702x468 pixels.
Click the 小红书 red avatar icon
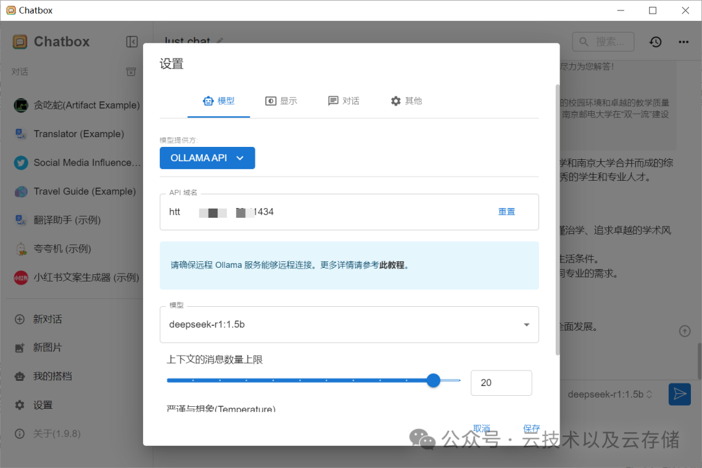(21, 278)
